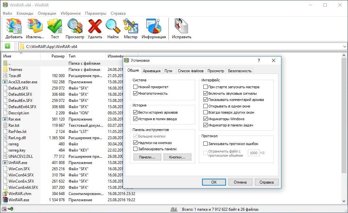The width and height of the screenshot is (348, 213).
Task: Click the RarLng.dll file icon
Action: [x=5, y=138]
